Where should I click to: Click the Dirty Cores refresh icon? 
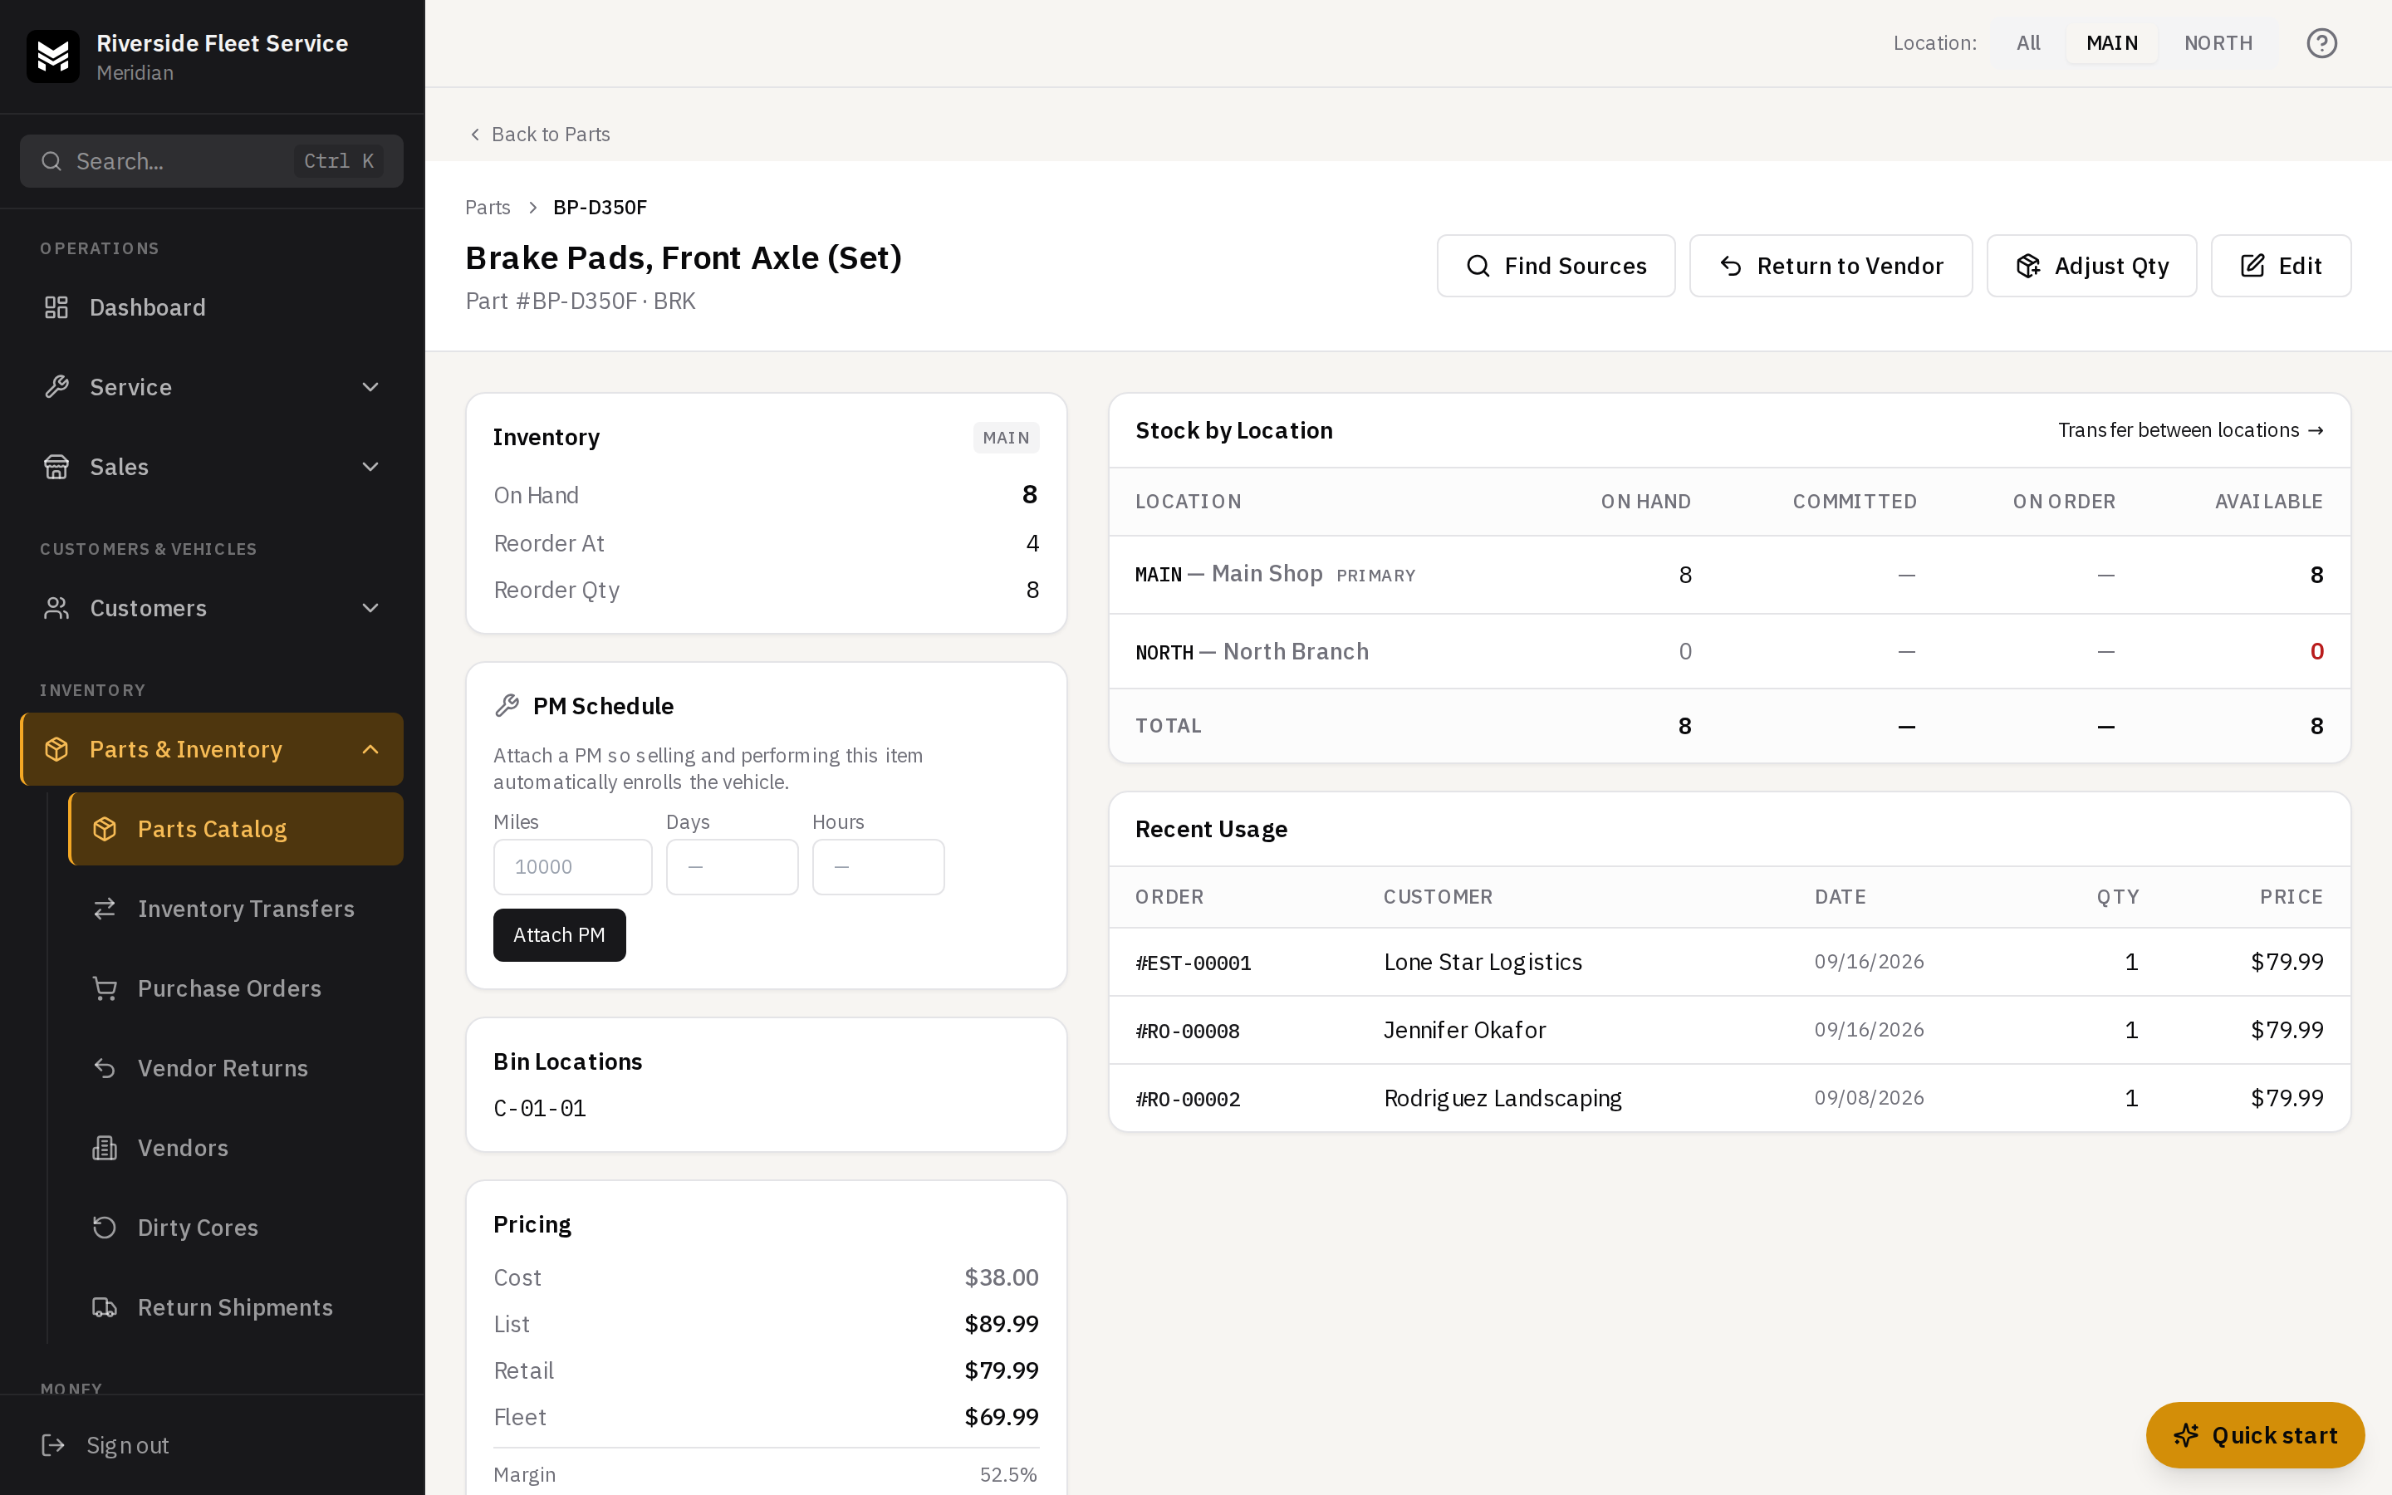click(105, 1227)
